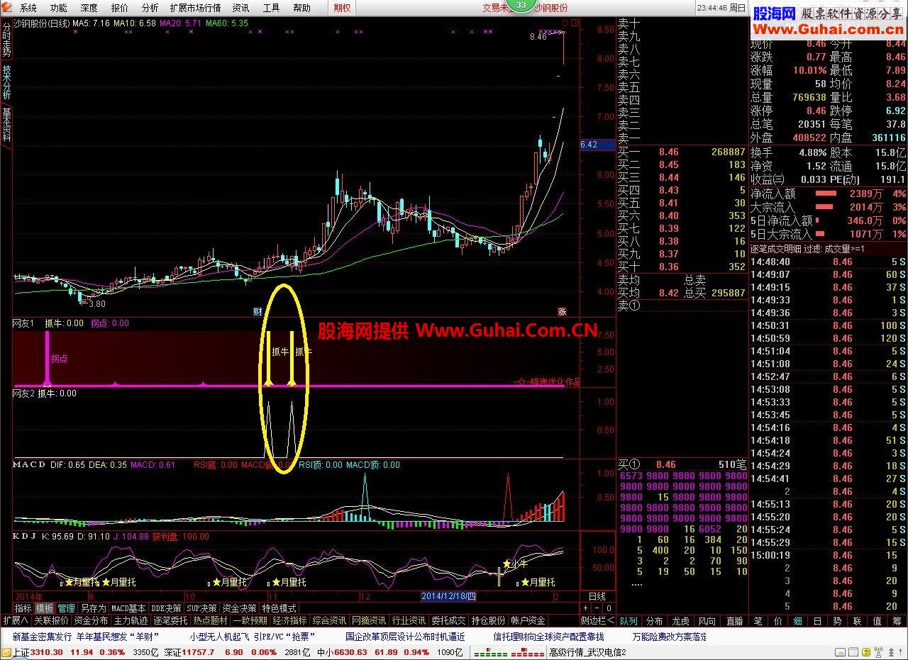Open the 主力轨迹 tab

coord(131,620)
